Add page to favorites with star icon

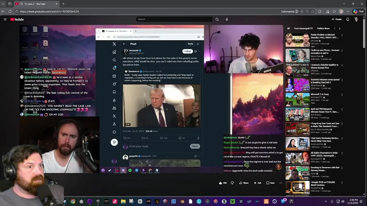click(313, 11)
